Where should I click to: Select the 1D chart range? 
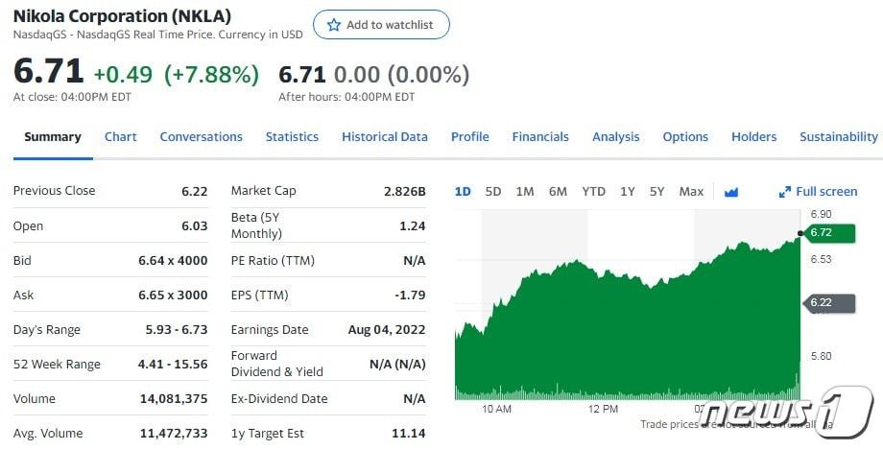[x=463, y=192]
